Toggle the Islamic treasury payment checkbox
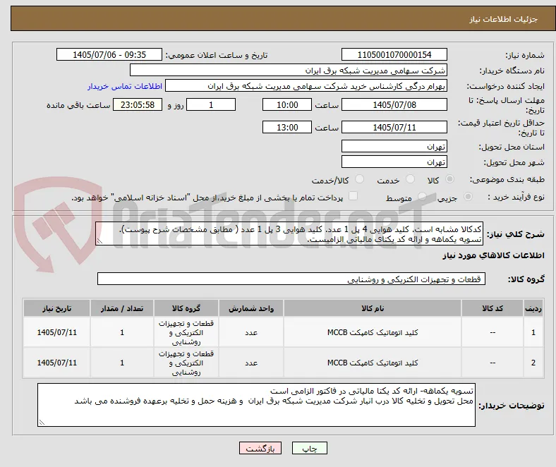The height and width of the screenshot is (467, 556). [x=353, y=196]
